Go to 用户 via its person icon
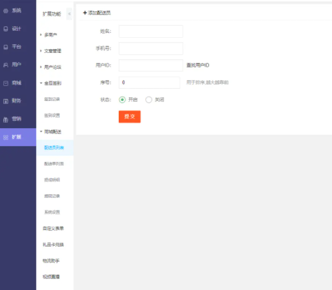This screenshot has width=332, height=290. point(6,65)
